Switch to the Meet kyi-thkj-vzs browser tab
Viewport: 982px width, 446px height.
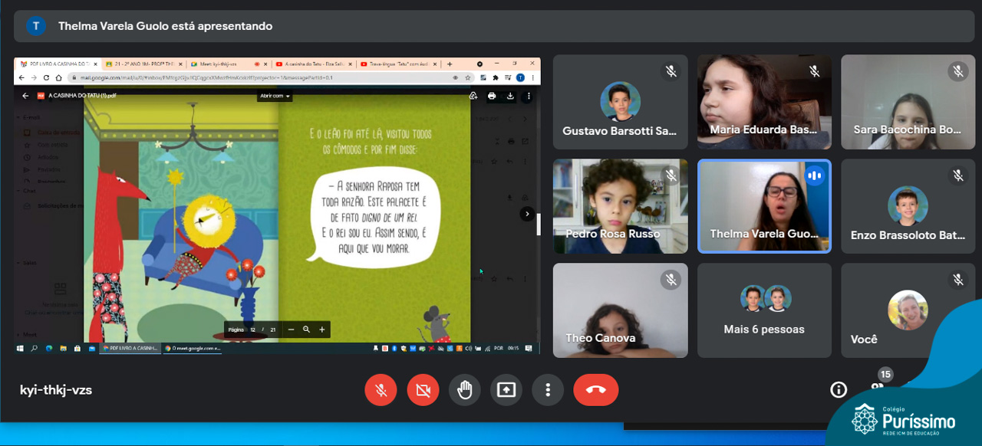coord(228,64)
